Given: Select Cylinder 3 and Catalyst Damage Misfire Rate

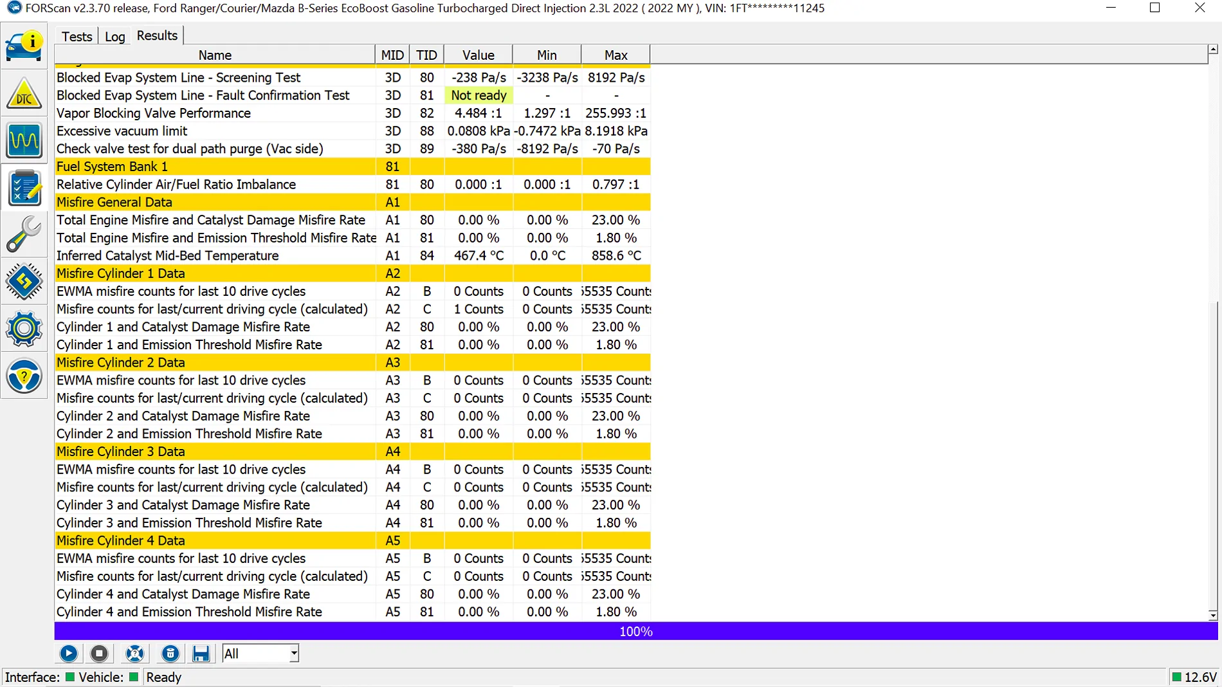Looking at the screenshot, I should pyautogui.click(x=352, y=505).
